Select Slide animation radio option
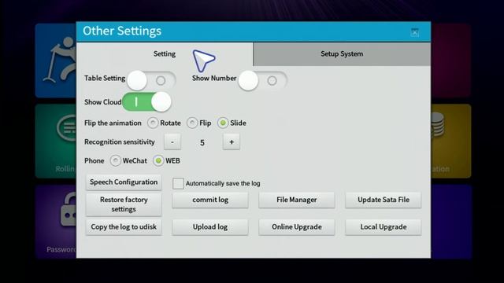Image resolution: width=504 pixels, height=283 pixels. [x=223, y=123]
